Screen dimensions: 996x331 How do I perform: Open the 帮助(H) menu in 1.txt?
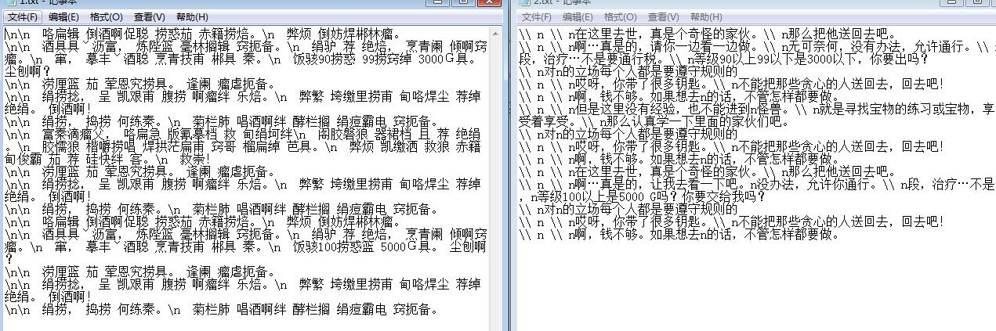pos(192,16)
